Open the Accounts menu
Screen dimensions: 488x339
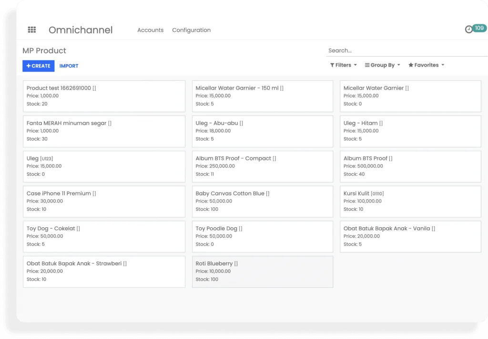[150, 30]
